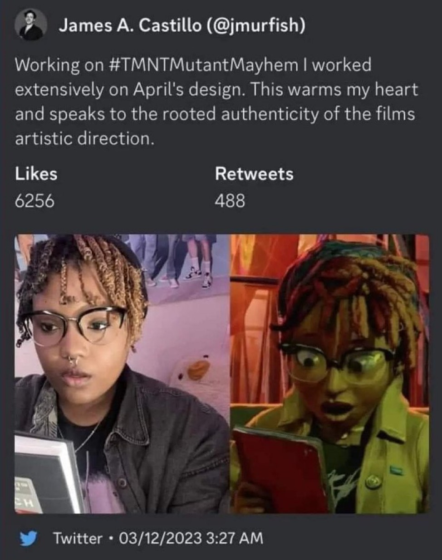442x560 pixels.
Task: Click the phrase "artistic direction." in tweet
Action: pyautogui.click(x=85, y=138)
